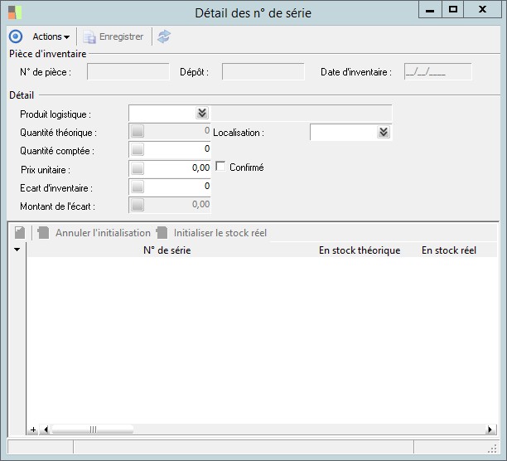Click the En stock réel column header

449,250
